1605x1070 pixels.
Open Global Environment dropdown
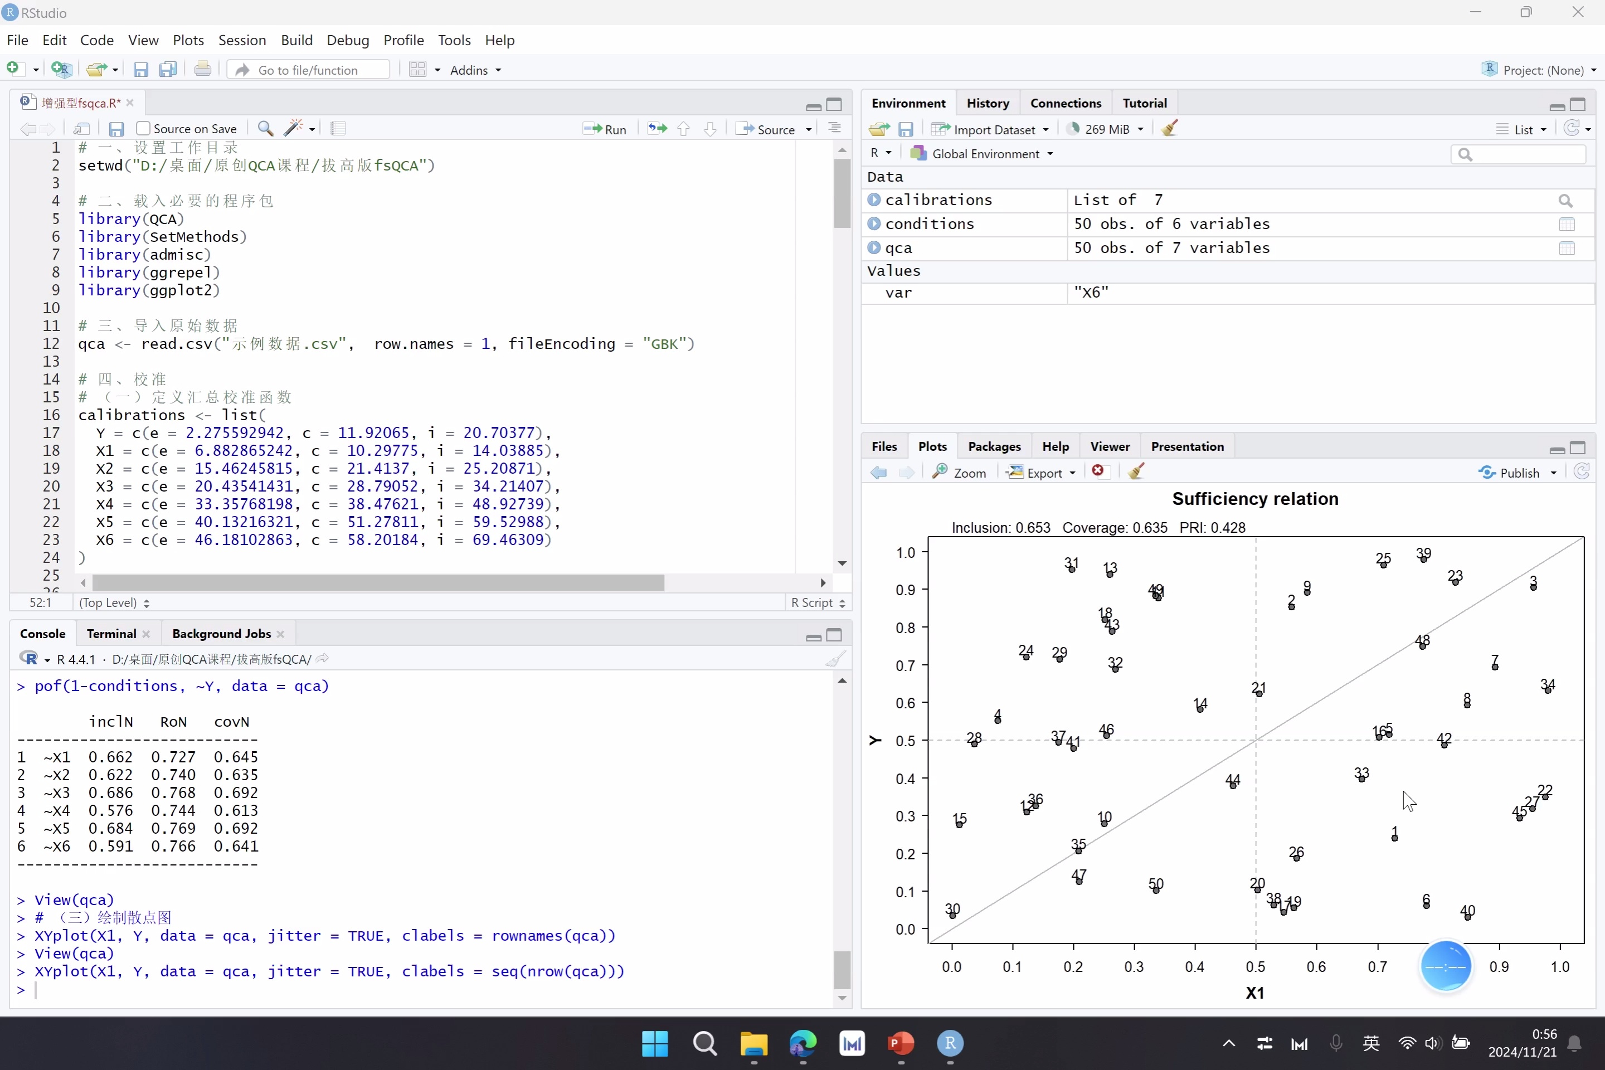pyautogui.click(x=982, y=154)
